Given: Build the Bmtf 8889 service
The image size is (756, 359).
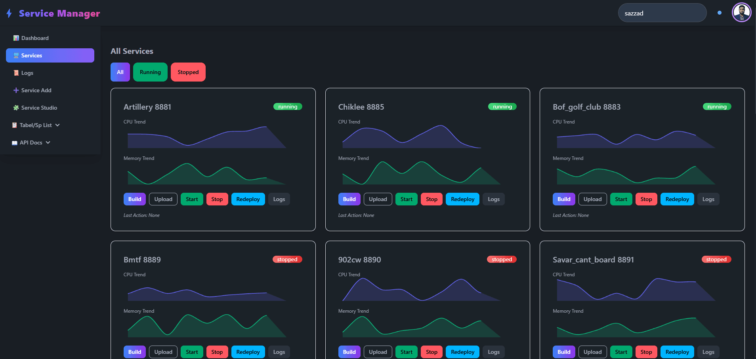Looking at the screenshot, I should tap(135, 352).
